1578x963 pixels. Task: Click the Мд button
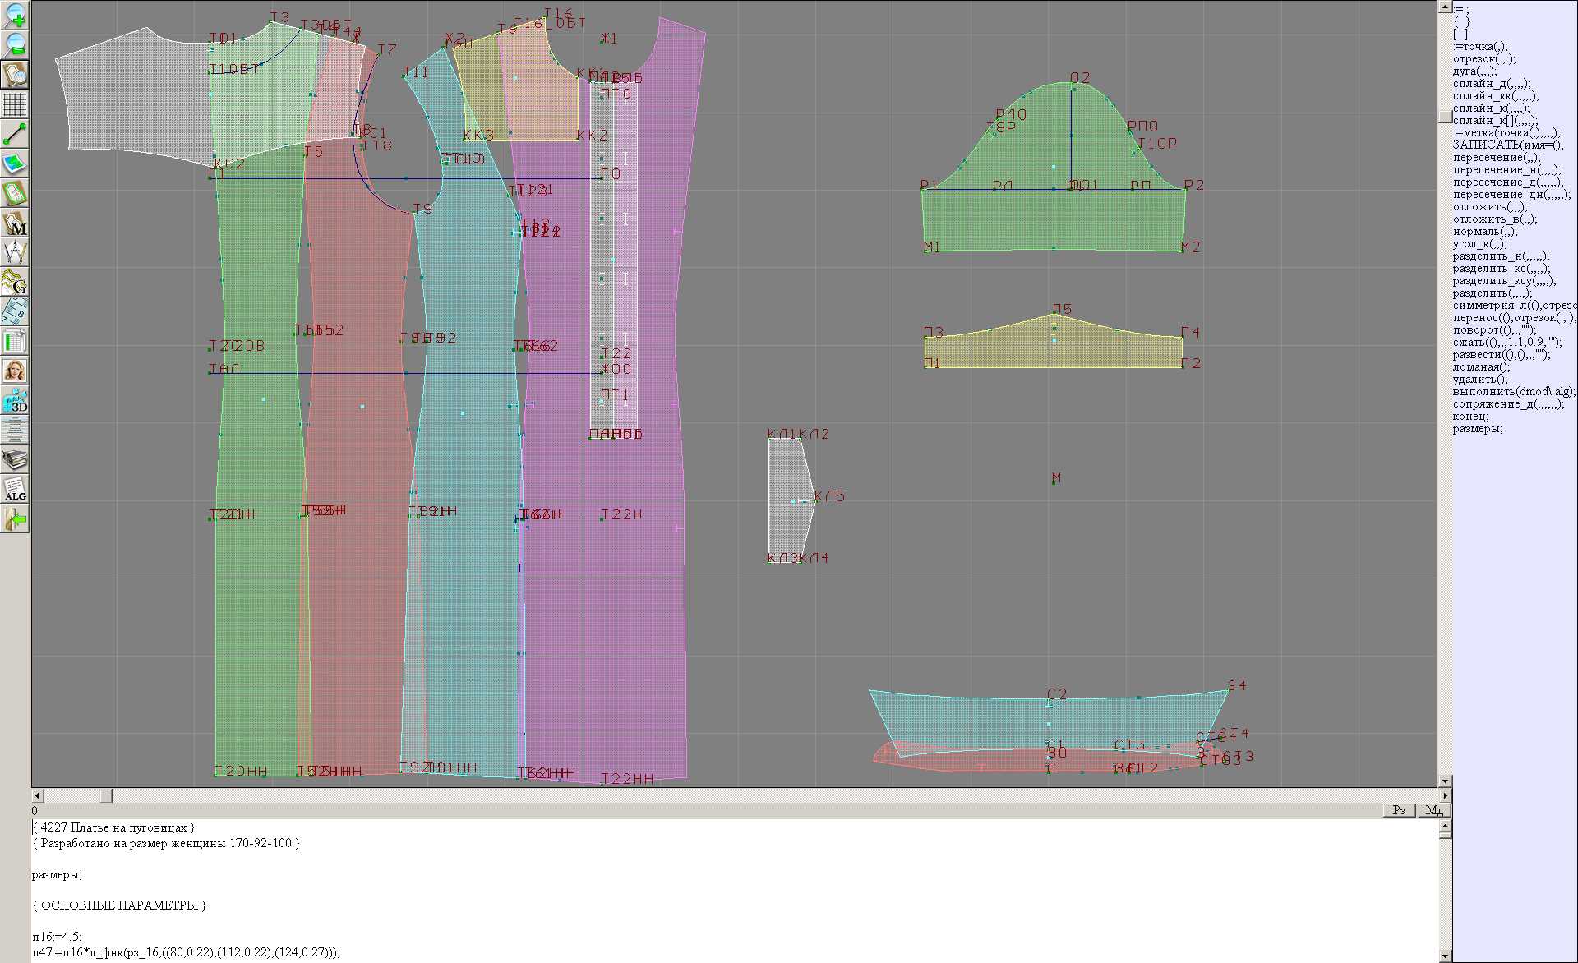pos(1433,810)
